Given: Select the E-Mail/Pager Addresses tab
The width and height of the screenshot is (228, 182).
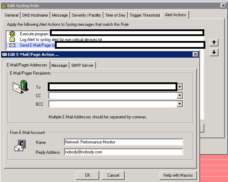Looking at the screenshot, I should (x=27, y=65).
